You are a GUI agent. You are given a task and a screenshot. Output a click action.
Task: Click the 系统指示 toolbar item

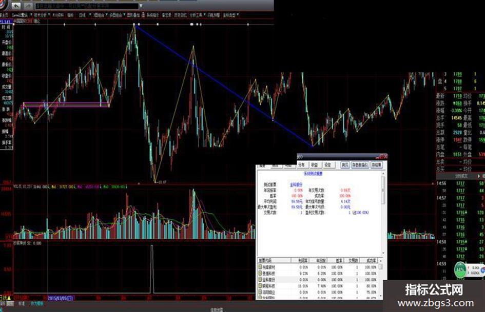tap(152, 15)
